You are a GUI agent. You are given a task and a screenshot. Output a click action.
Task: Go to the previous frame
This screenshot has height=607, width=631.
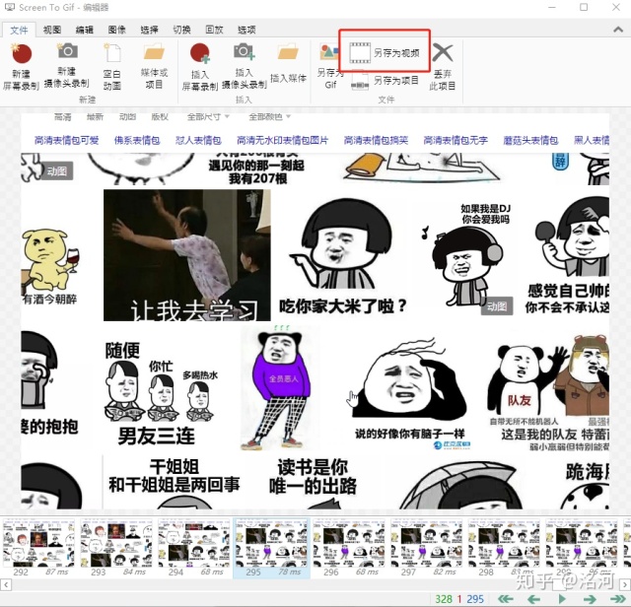click(533, 599)
